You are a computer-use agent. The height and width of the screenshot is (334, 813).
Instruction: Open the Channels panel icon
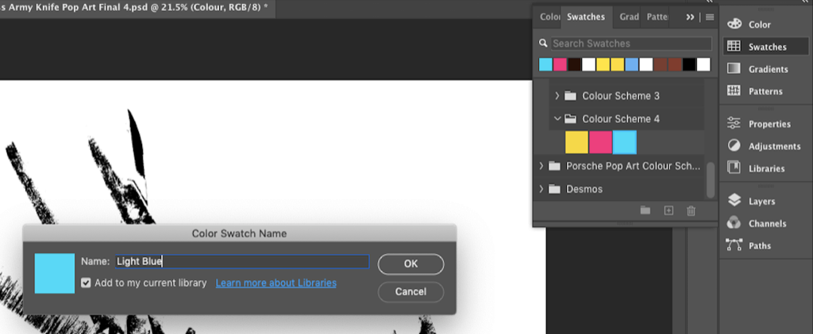tap(734, 224)
